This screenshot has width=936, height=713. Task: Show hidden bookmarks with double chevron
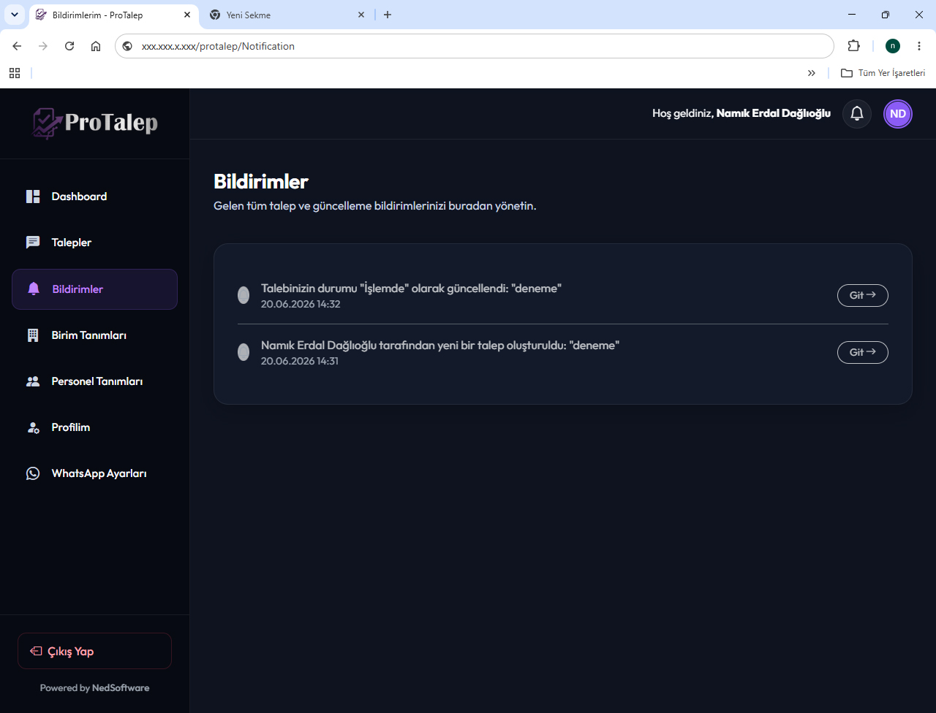[x=812, y=73]
